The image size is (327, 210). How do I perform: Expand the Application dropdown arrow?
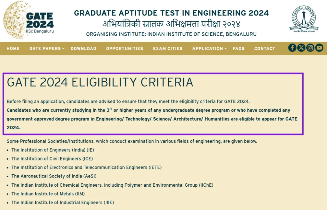click(226, 48)
